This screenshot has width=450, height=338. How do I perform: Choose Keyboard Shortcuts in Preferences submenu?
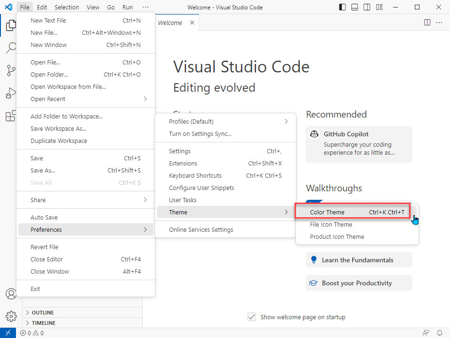[x=195, y=175]
